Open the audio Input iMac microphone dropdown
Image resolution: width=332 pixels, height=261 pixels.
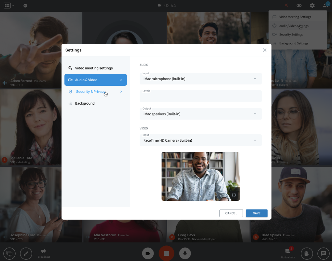pos(201,79)
